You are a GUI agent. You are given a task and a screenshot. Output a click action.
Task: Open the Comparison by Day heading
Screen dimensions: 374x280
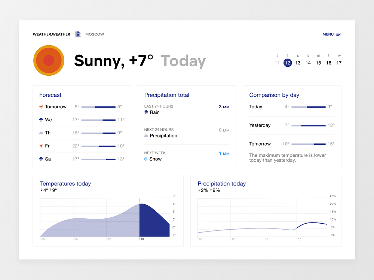[274, 95]
